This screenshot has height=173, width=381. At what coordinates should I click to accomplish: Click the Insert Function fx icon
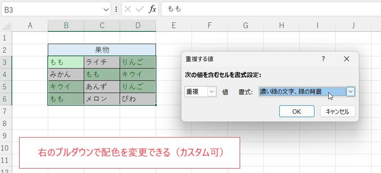click(x=152, y=9)
